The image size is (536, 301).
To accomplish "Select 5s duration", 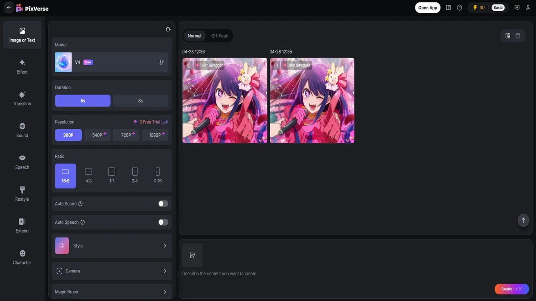I will (x=83, y=101).
